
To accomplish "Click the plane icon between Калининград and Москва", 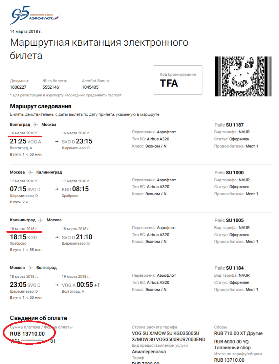I will (x=41, y=220).
